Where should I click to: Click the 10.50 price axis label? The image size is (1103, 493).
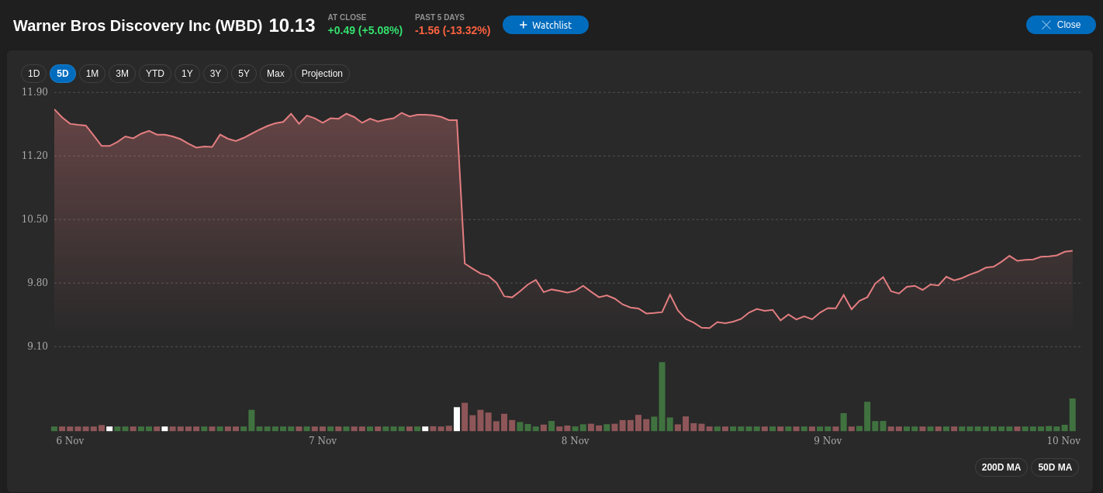(x=34, y=219)
